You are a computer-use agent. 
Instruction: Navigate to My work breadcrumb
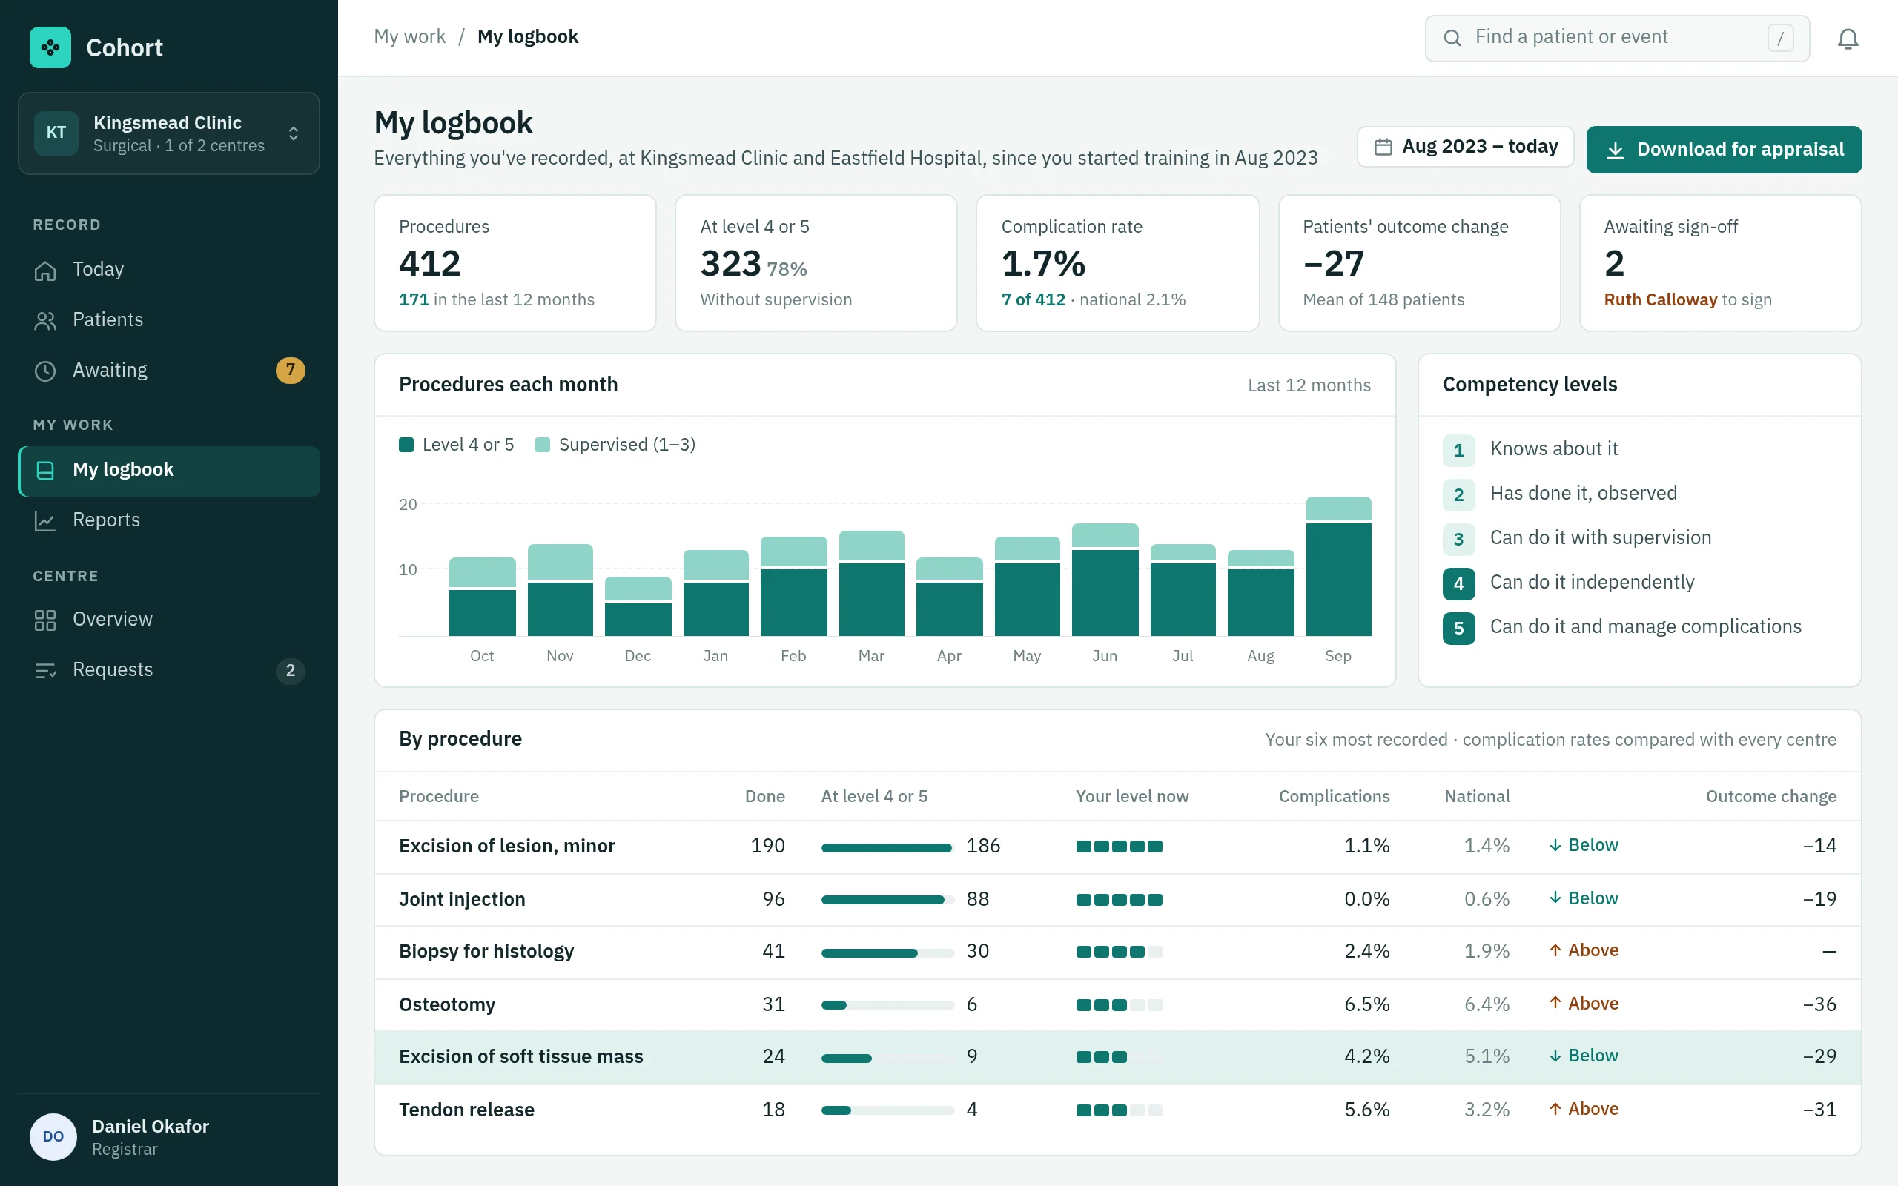(409, 37)
